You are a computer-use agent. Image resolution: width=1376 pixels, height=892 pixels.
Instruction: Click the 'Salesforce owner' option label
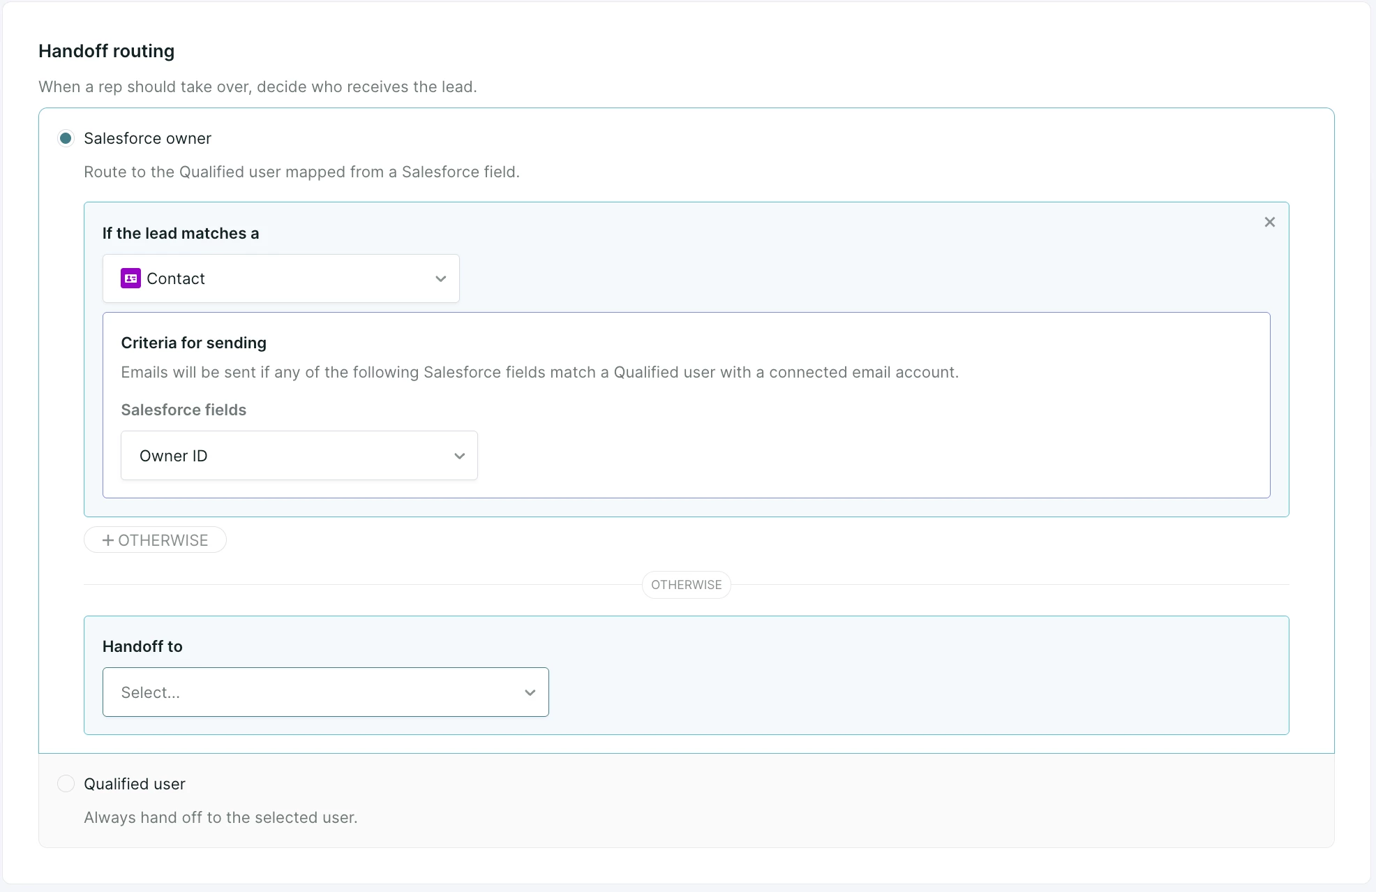(x=147, y=138)
